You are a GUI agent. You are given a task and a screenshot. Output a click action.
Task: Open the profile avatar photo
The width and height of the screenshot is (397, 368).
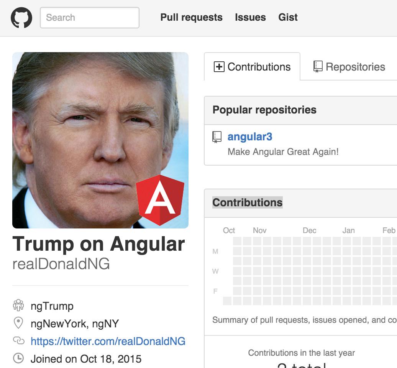(x=100, y=140)
